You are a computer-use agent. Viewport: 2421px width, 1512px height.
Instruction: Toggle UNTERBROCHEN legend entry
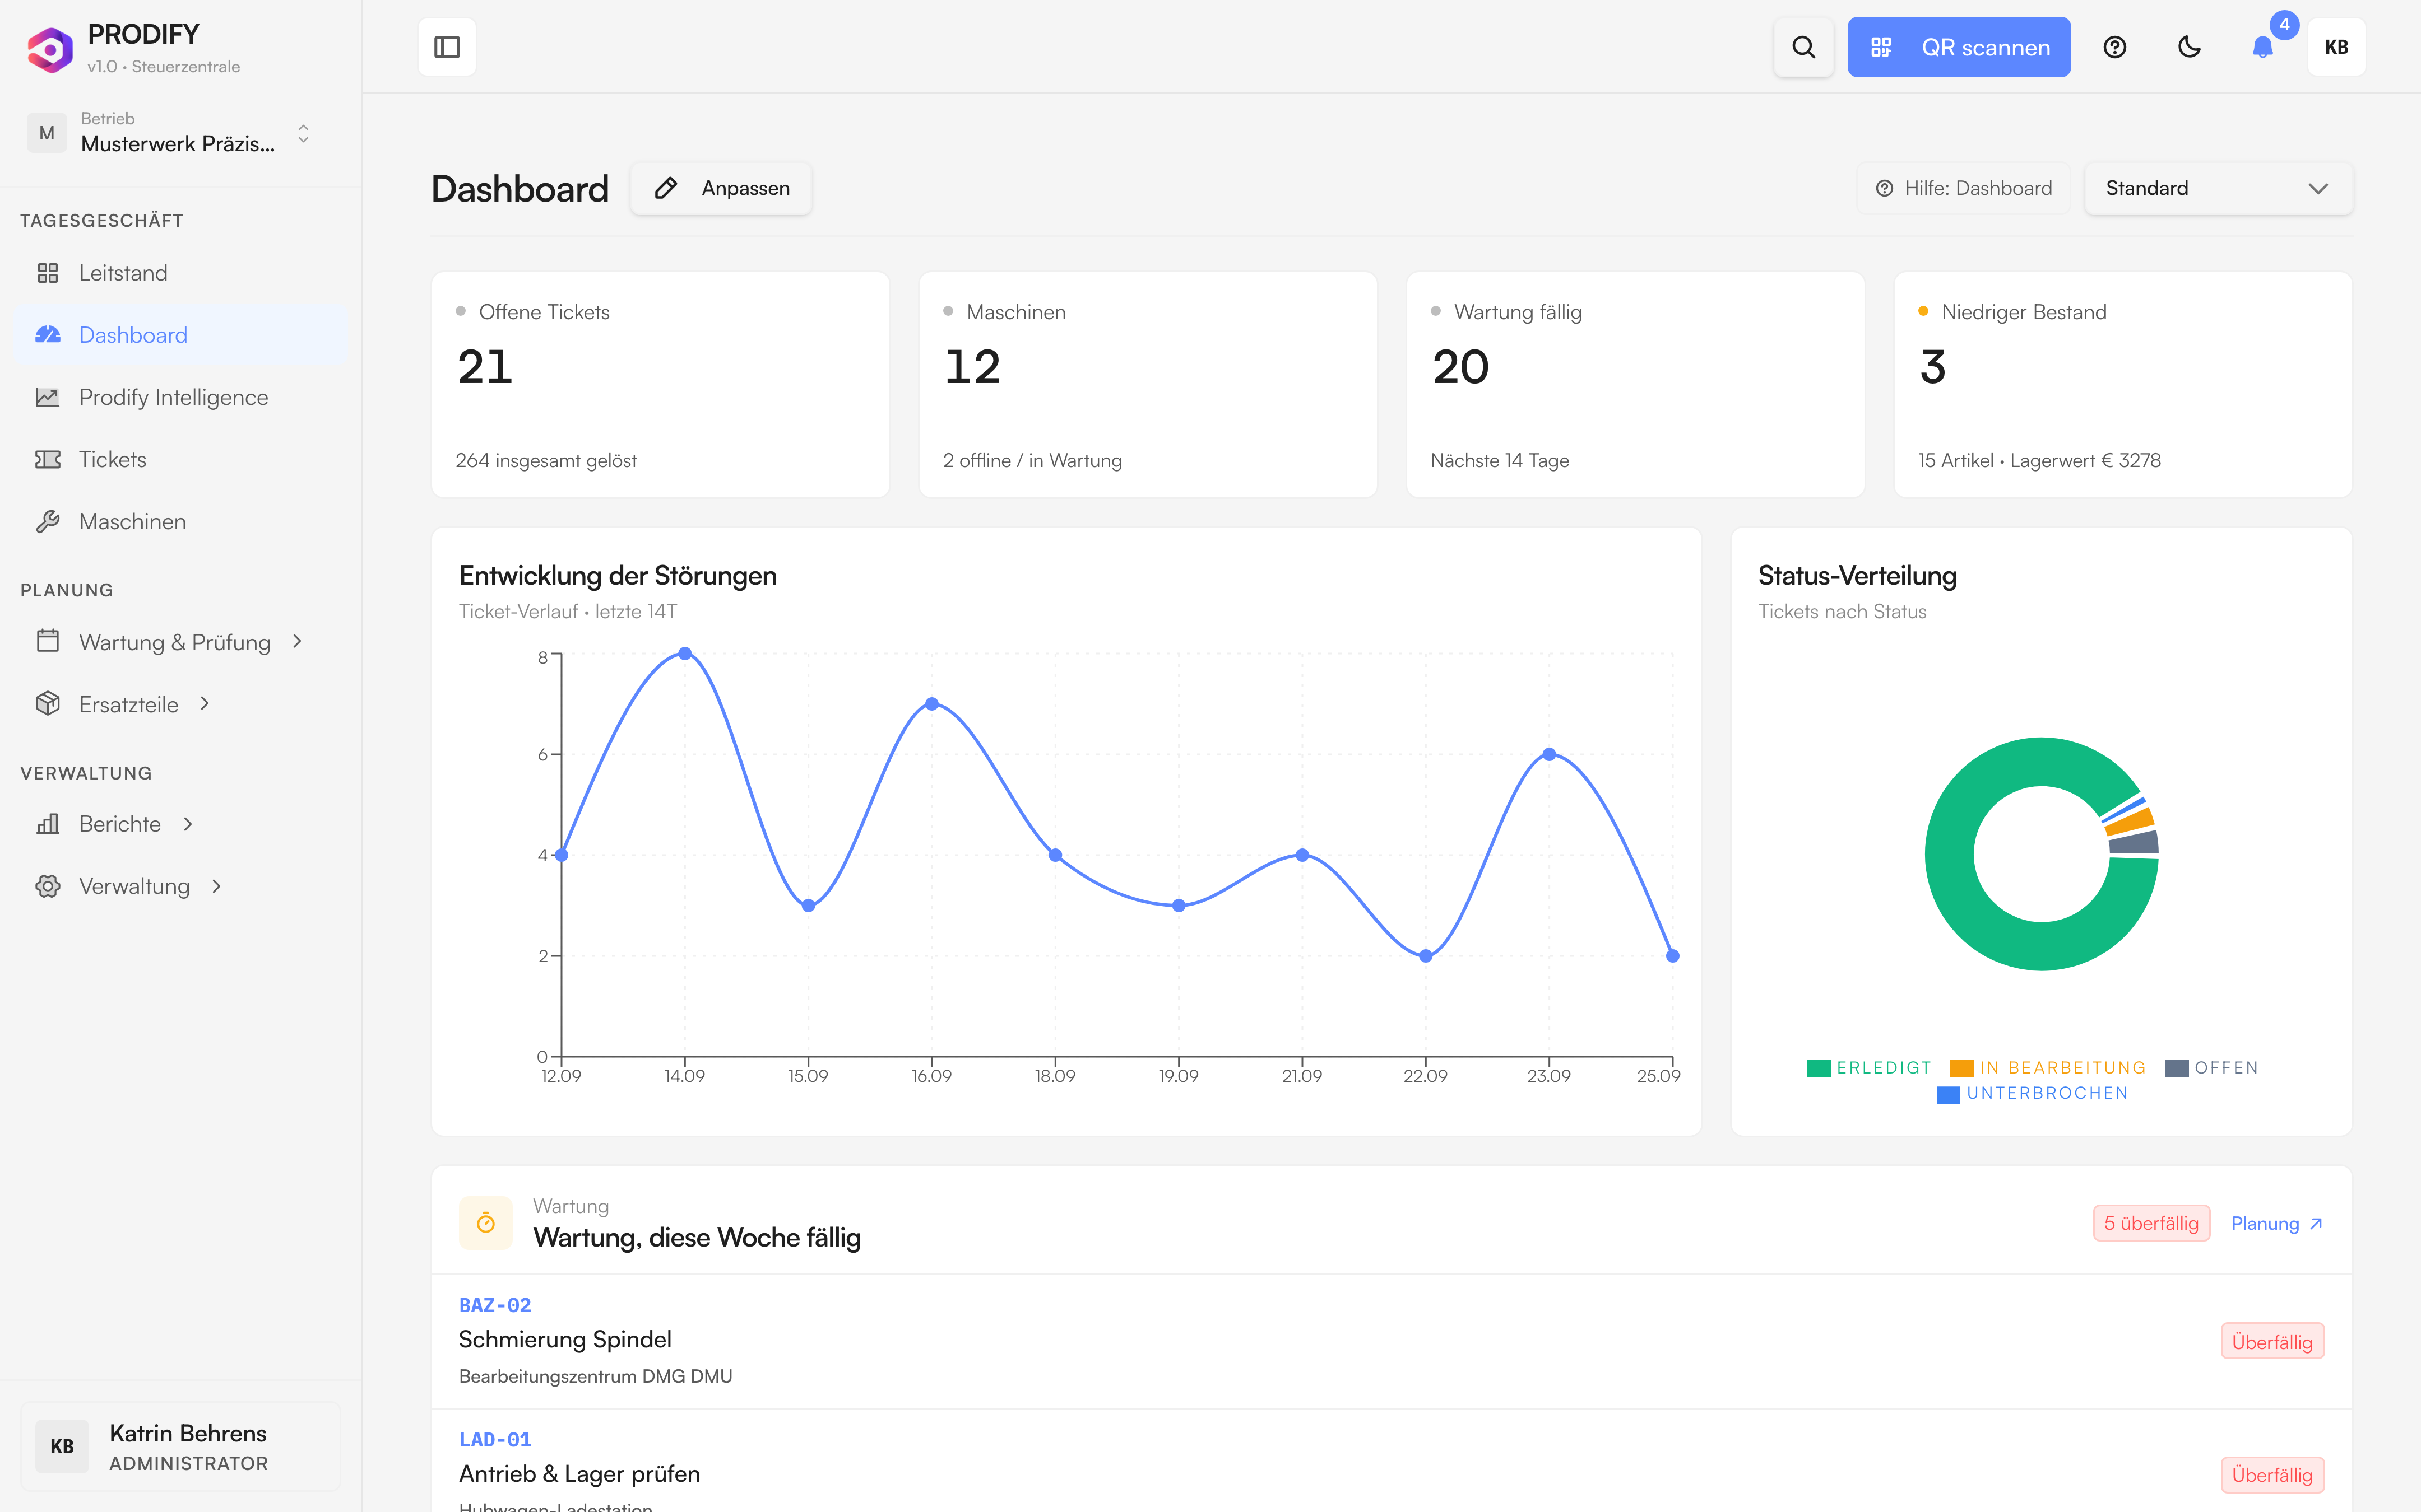[x=2033, y=1094]
